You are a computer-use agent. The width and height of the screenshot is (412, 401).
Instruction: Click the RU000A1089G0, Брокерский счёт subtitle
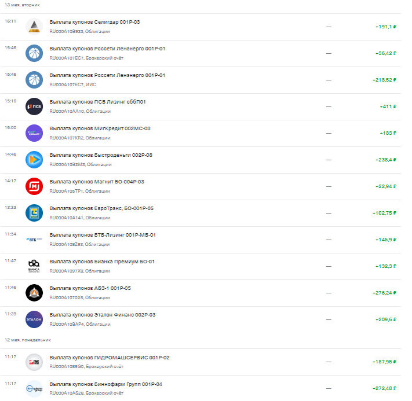[x=86, y=367]
